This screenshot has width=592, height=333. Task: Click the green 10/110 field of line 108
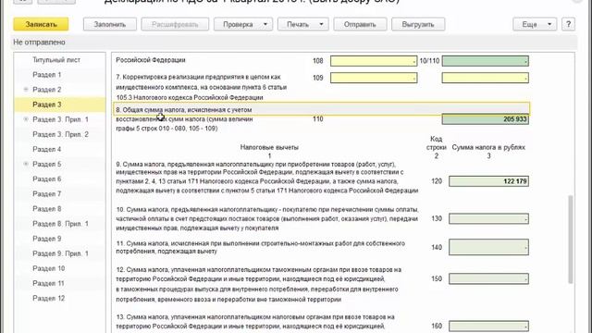485,61
